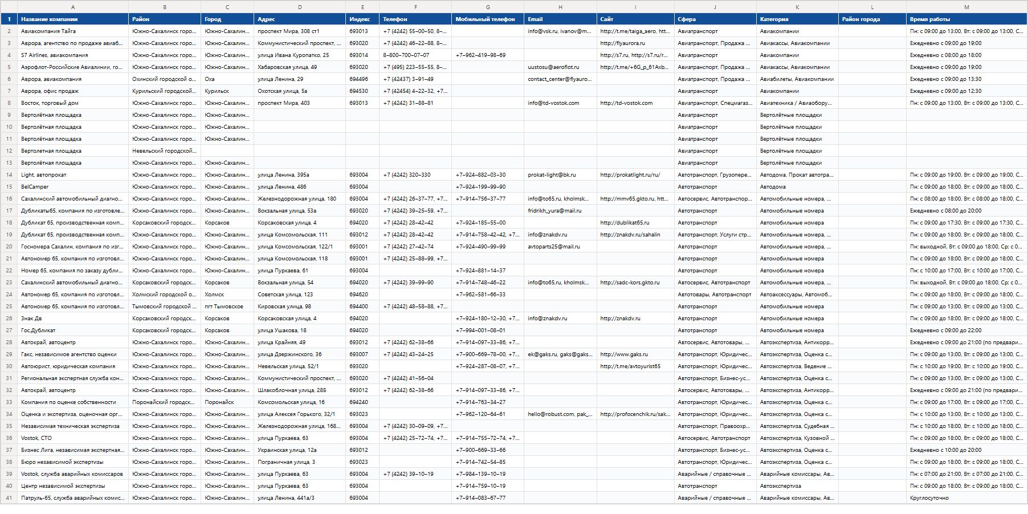Select phone cell "+7 (4242) 41–56–04"
The image size is (1028, 514).
415,378
